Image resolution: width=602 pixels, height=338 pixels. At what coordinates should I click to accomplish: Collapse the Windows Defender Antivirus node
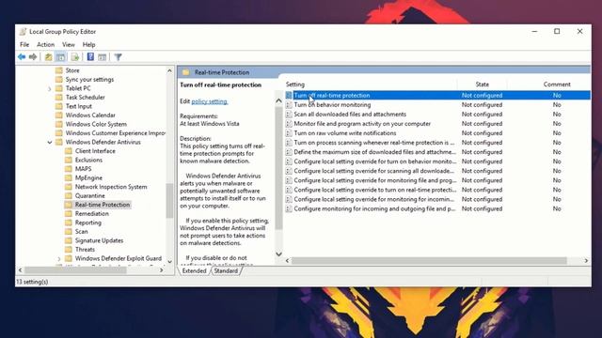[x=50, y=142]
